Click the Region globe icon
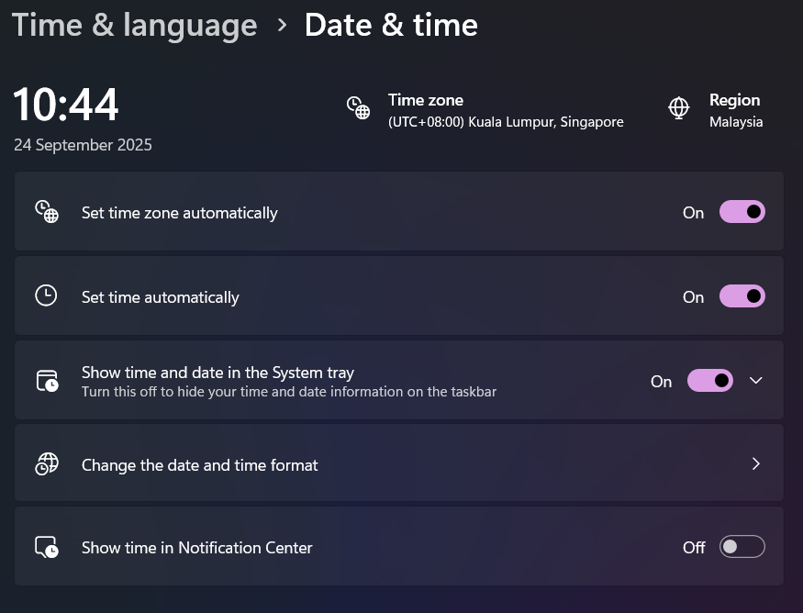The height and width of the screenshot is (613, 803). [x=679, y=107]
